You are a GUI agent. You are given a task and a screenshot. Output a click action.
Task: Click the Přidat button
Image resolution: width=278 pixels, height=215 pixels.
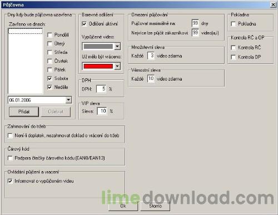coord(24,112)
